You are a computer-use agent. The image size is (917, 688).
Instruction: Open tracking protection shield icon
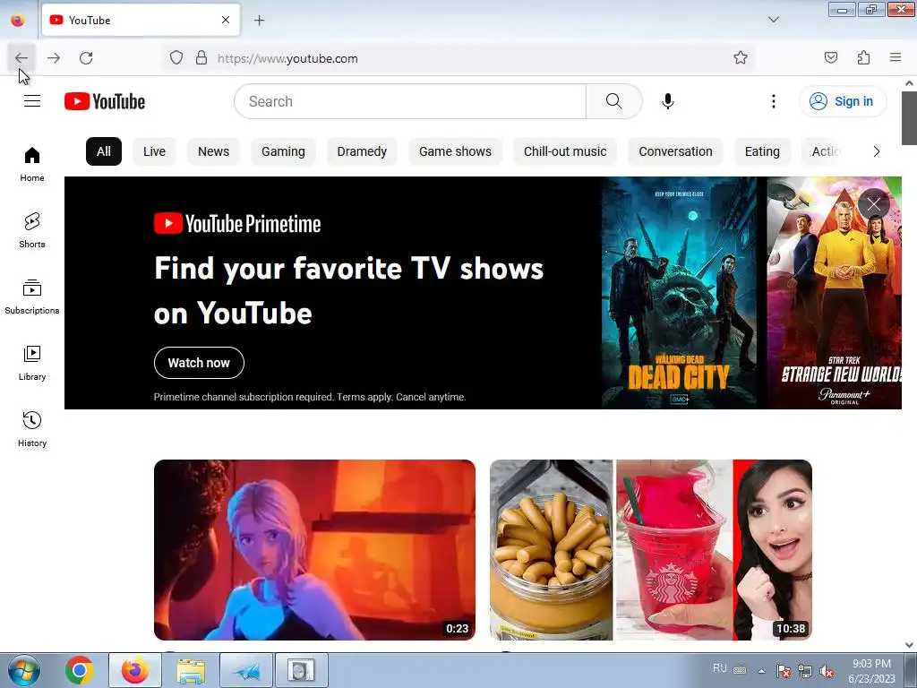pyautogui.click(x=176, y=58)
